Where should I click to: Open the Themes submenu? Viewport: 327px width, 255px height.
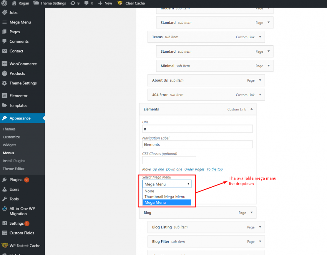click(9, 129)
